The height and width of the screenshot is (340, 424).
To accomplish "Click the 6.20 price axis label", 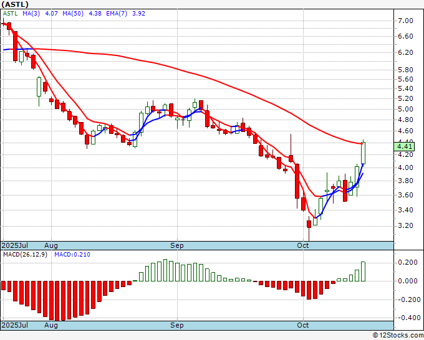I will tap(406, 52).
